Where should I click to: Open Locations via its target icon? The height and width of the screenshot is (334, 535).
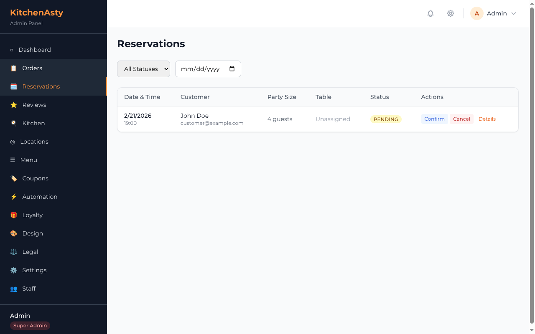(x=13, y=142)
